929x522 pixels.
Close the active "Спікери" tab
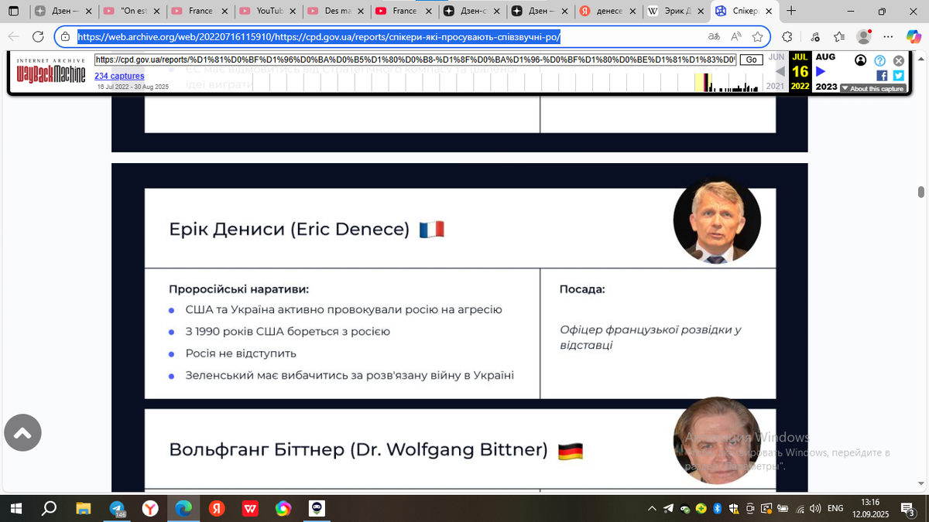point(767,12)
